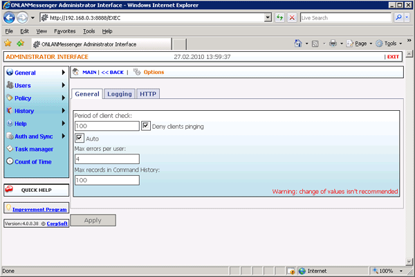This screenshot has width=415, height=277.
Task: Open the Tools toolbar gear menu
Action: click(x=389, y=44)
